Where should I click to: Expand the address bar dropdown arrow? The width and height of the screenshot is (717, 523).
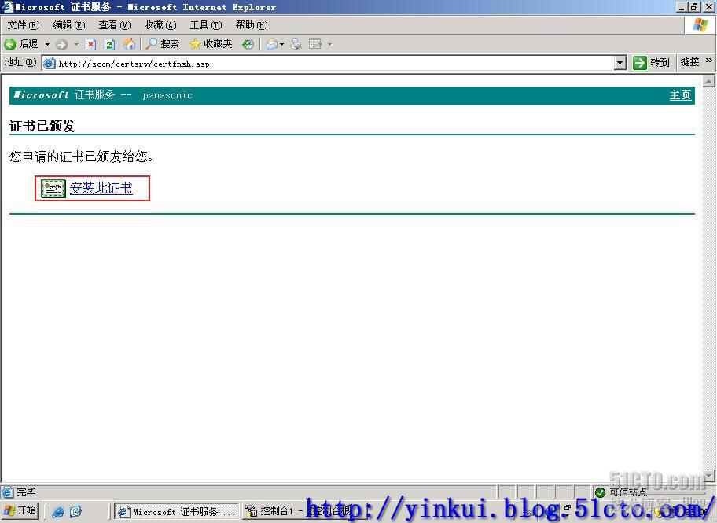tap(620, 63)
